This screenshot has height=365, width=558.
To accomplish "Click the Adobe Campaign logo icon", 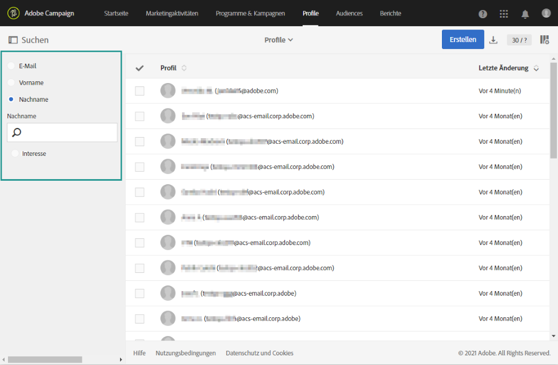I will pos(14,13).
